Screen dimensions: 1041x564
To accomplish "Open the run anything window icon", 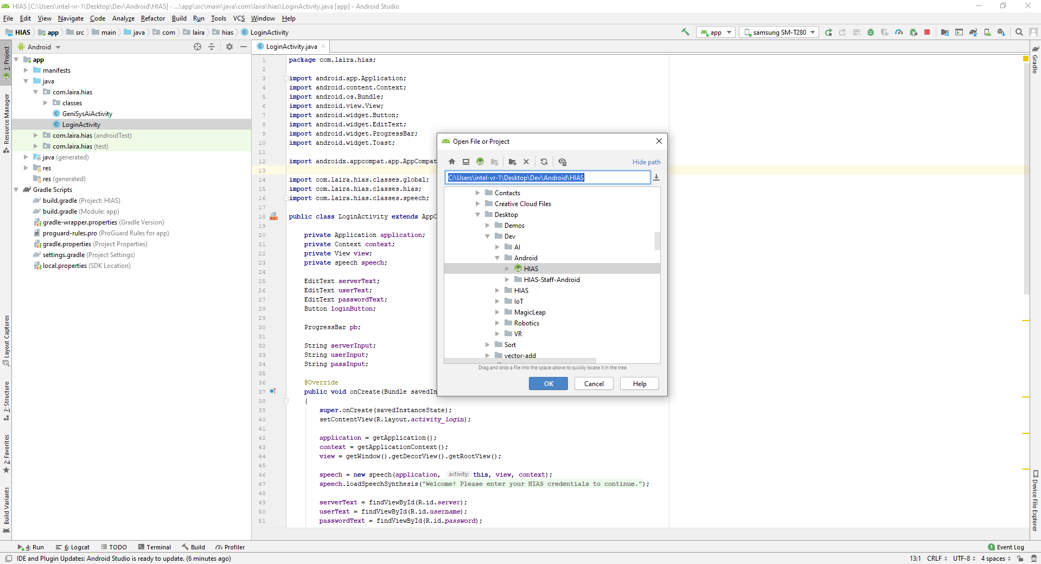I will coord(959,32).
